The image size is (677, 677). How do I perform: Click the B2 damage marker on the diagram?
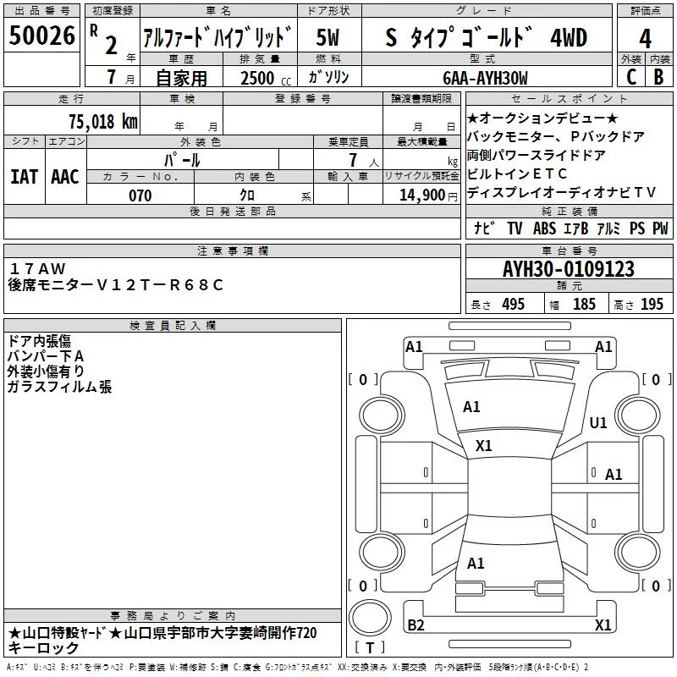tap(416, 625)
